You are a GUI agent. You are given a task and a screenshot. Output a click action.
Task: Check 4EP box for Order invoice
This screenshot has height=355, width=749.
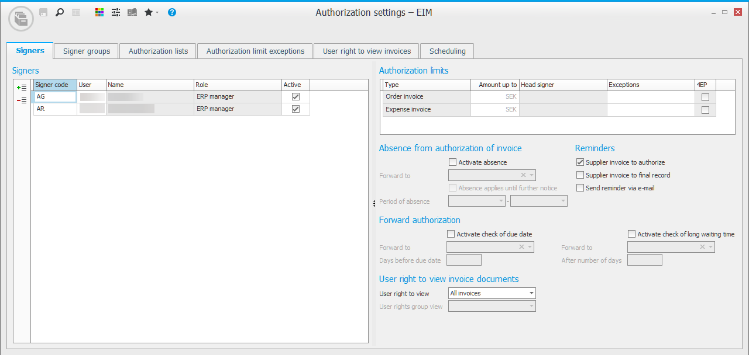point(705,97)
